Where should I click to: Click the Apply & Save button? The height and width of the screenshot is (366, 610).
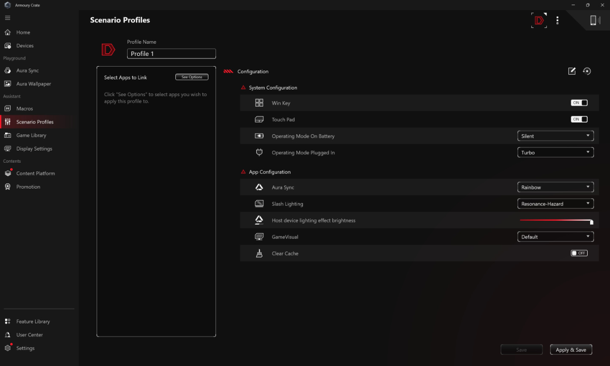(x=571, y=350)
